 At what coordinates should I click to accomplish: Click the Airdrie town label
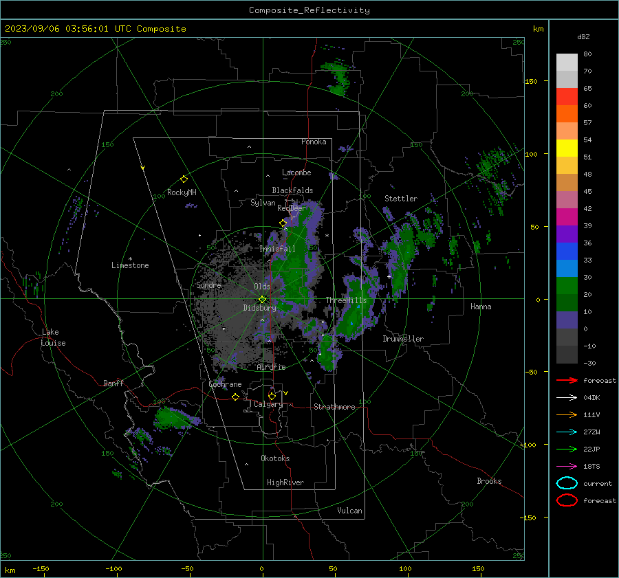271,367
